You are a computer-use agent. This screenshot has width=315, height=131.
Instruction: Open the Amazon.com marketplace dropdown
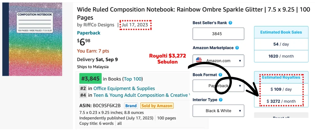click(218, 61)
